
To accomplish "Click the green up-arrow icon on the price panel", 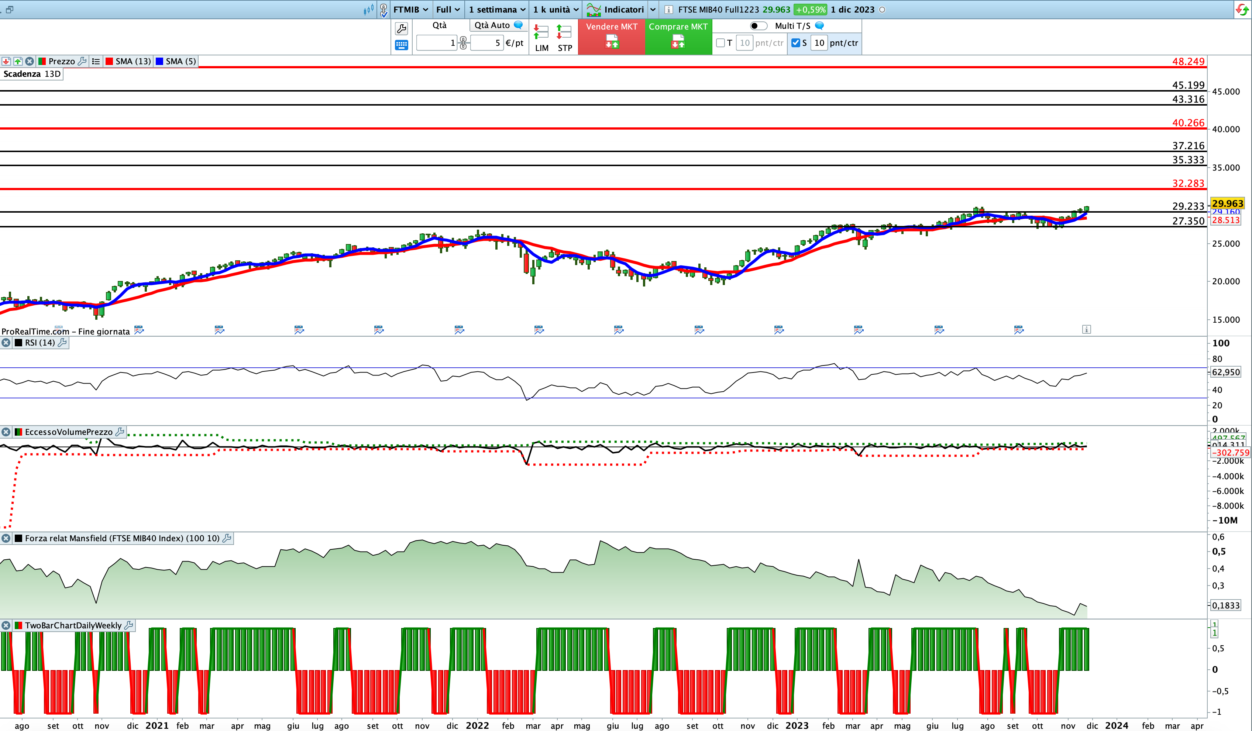I will pos(18,61).
